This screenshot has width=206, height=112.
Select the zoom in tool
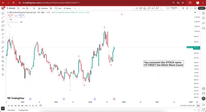[x=3, y=52]
